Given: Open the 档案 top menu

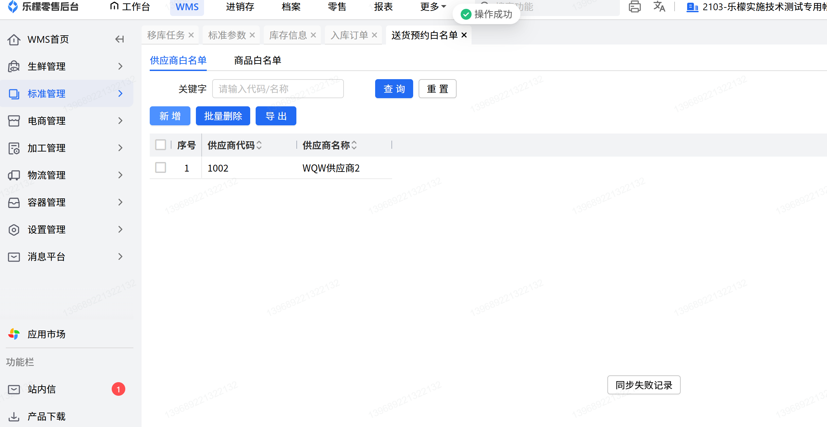Looking at the screenshot, I should tap(291, 7).
